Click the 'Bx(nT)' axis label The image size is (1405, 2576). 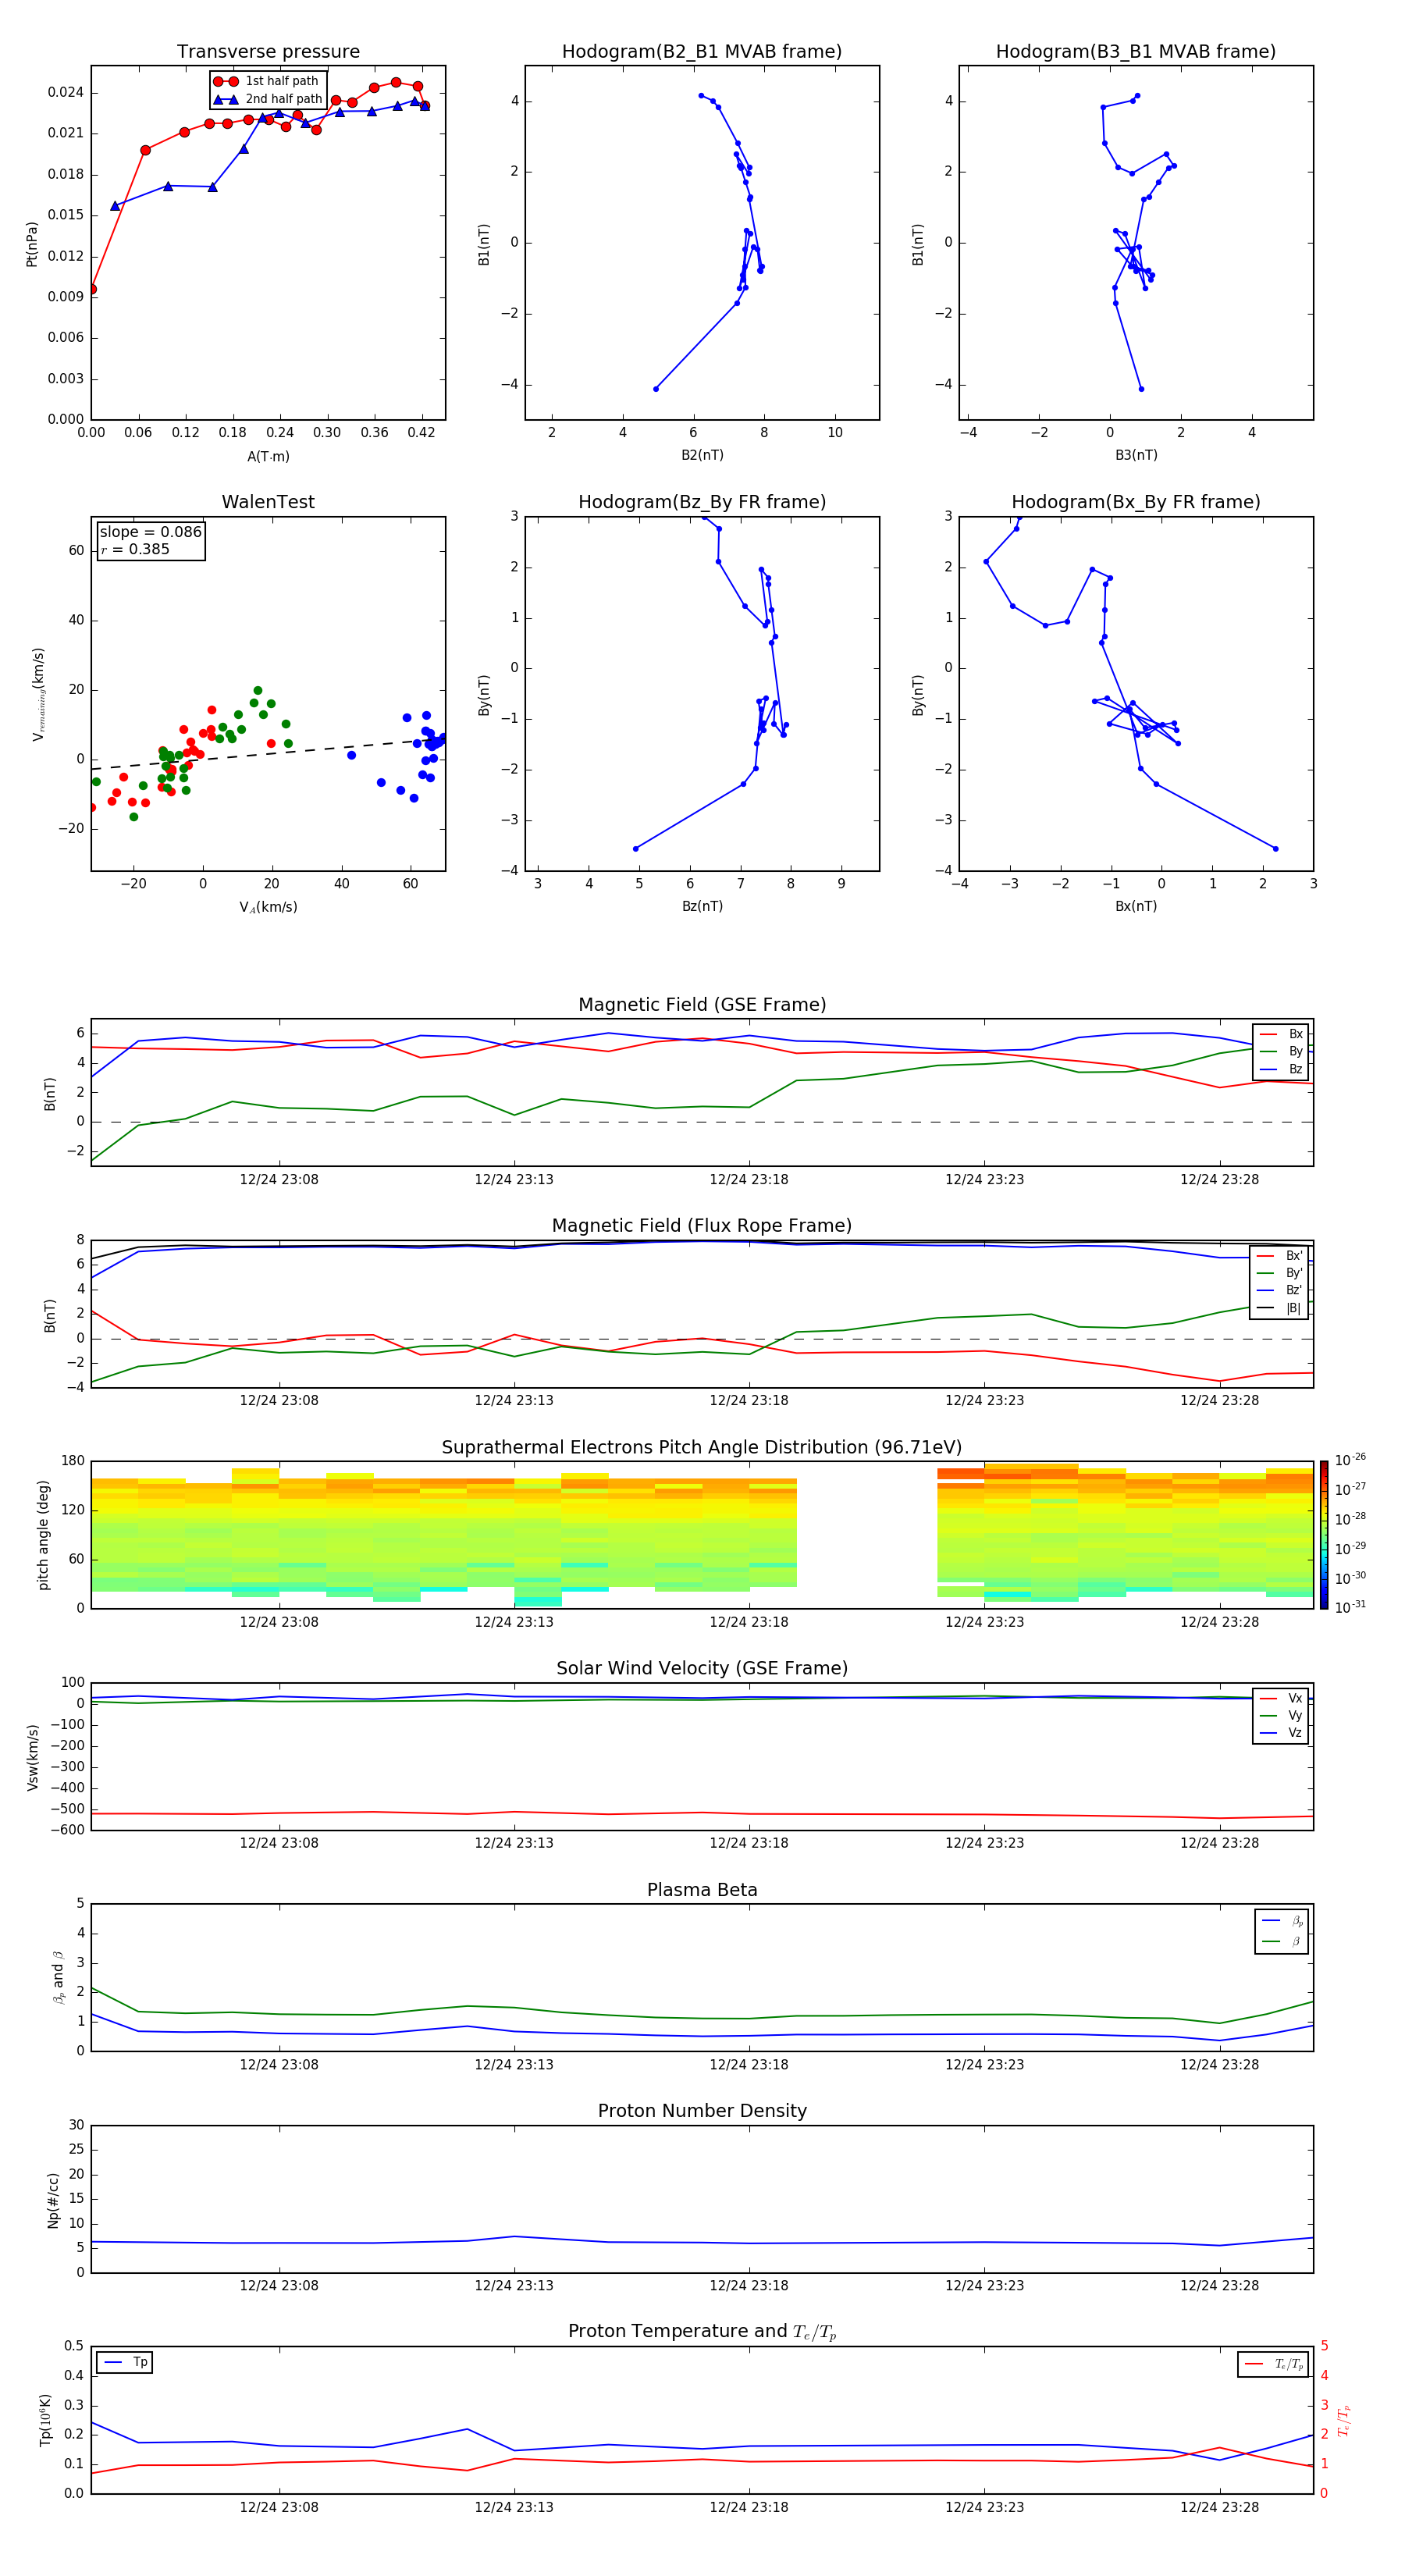point(1136,906)
